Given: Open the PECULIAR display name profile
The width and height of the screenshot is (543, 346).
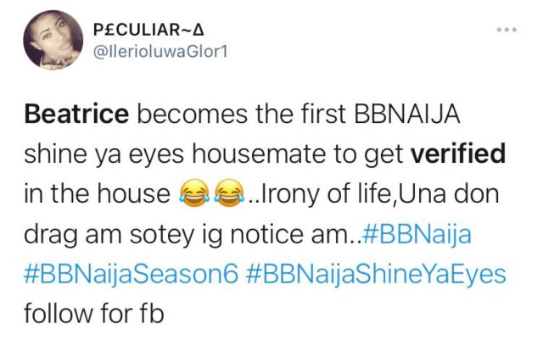Looking at the screenshot, I should point(148,30).
